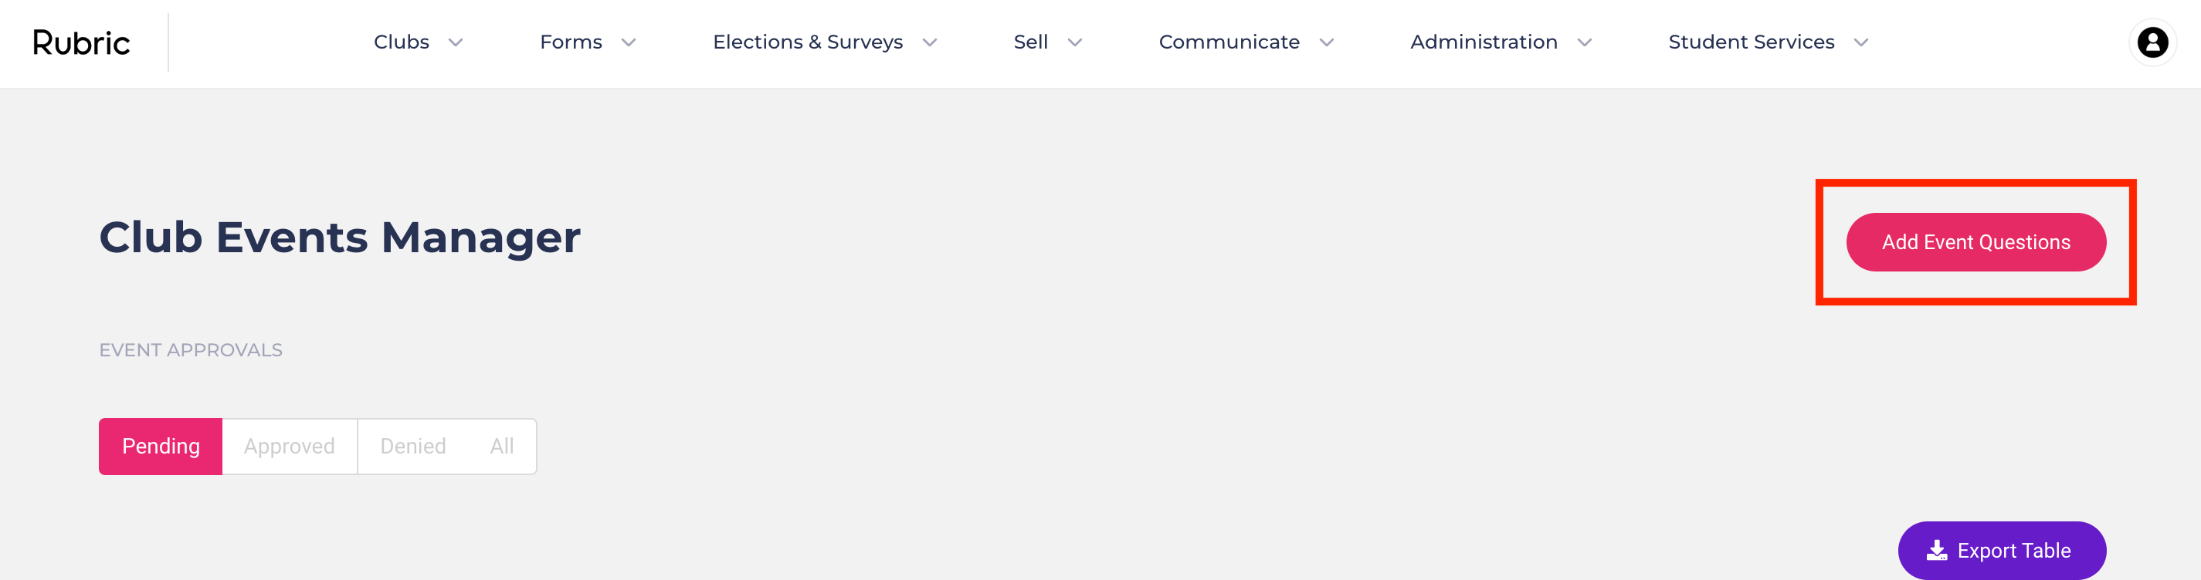Expand the Communicate chevron arrow
This screenshot has height=580, width=2201.
[x=1326, y=42]
